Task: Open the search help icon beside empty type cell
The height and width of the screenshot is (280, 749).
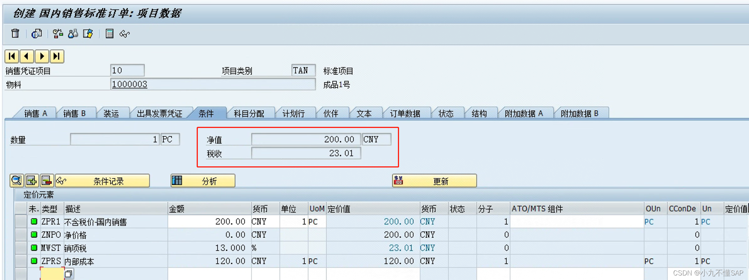Action: tap(68, 274)
